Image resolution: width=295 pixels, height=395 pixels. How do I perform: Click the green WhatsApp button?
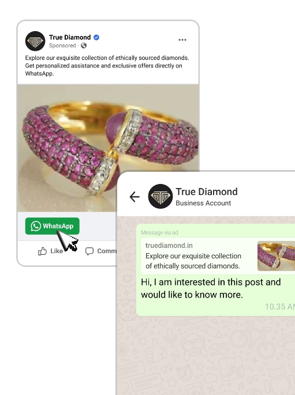52,226
